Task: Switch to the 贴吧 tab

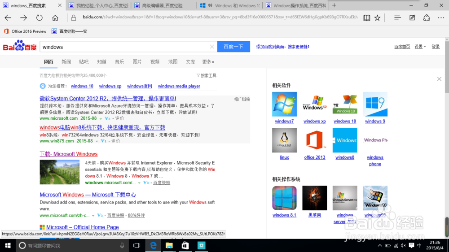Action: [84, 62]
